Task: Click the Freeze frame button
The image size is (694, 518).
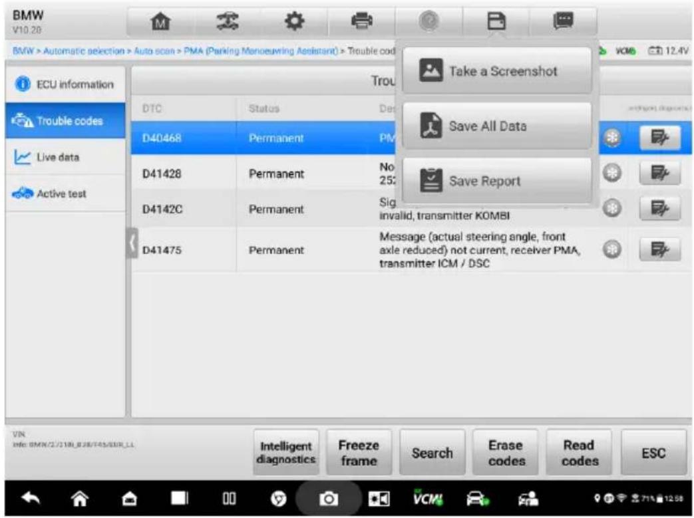Action: coord(359,453)
